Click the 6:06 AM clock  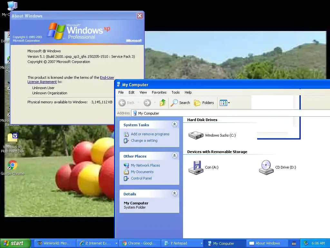click(x=318, y=243)
